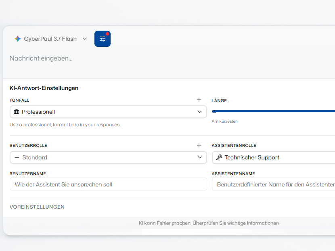Focus the Assistentenname input field
Screen dimensions: 335x251
[273, 184]
